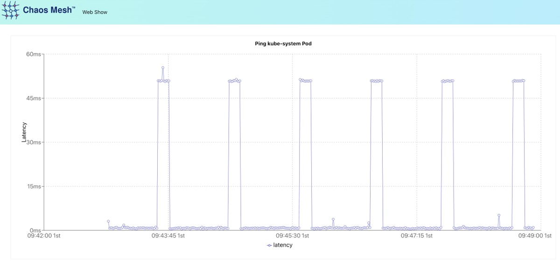The width and height of the screenshot is (560, 263).
Task: Open the Web Show navigation link
Action: (x=95, y=12)
